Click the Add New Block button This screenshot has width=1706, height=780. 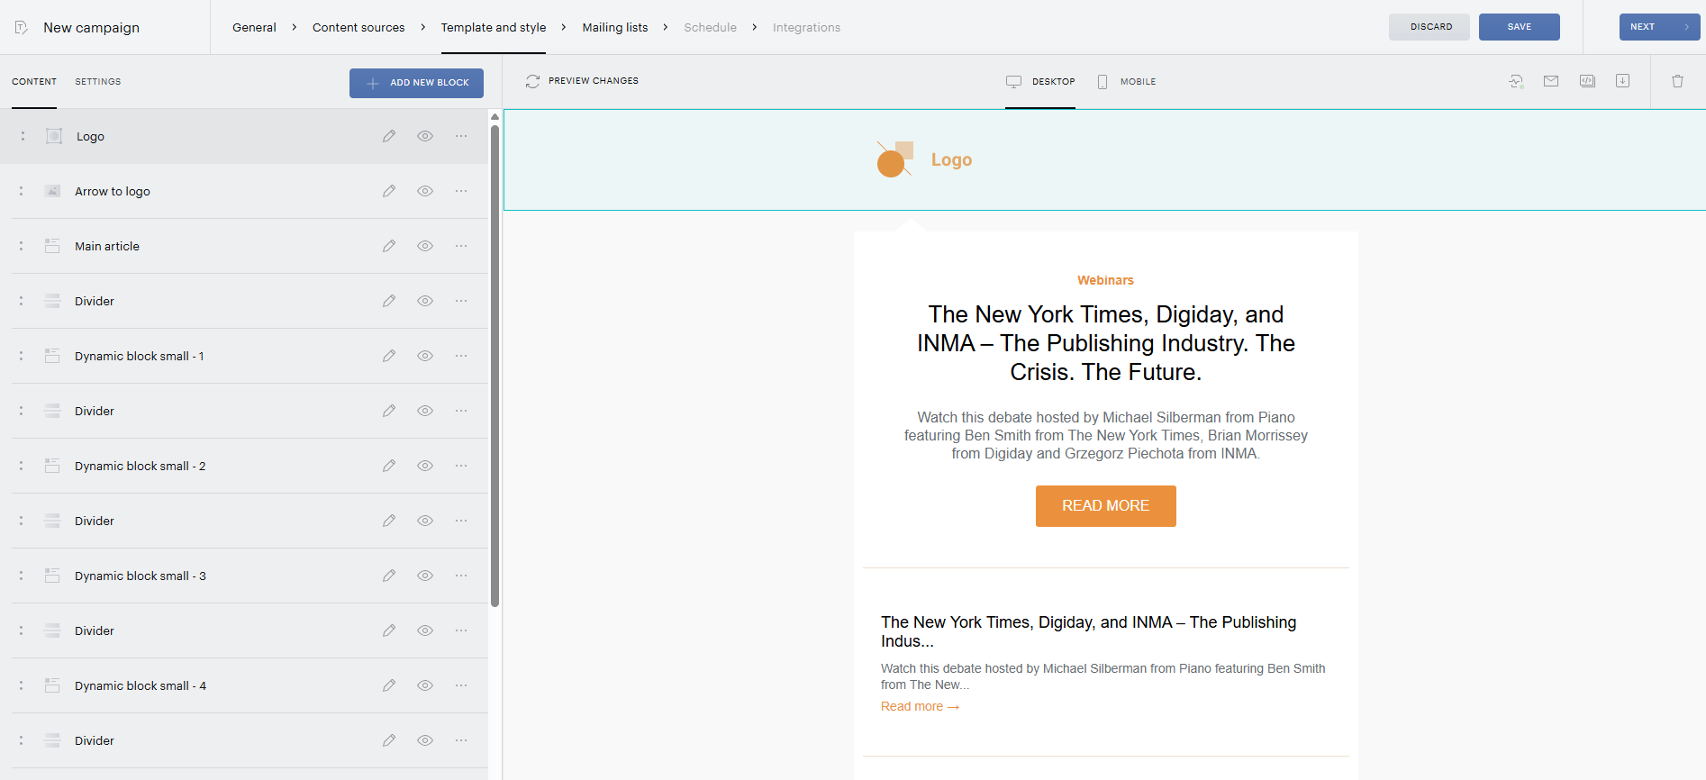tap(416, 83)
